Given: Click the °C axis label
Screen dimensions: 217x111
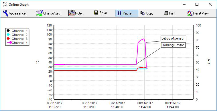Looking at the screenshot, I should pyautogui.click(x=38, y=62).
